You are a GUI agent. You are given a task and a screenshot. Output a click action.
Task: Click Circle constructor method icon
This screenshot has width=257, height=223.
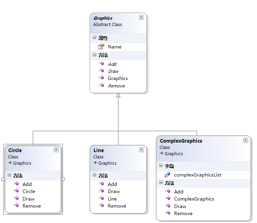coord(16,191)
